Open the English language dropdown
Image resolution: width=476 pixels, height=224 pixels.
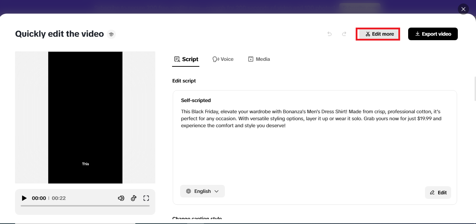click(x=202, y=191)
